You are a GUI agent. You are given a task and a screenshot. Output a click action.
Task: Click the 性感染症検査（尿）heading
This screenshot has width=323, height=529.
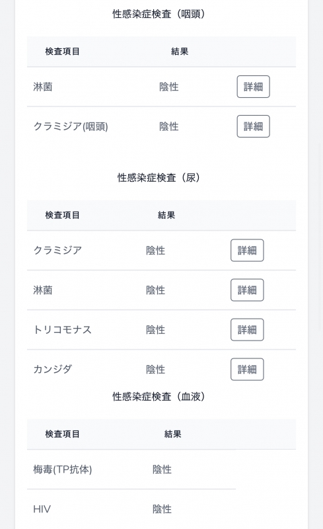(159, 177)
